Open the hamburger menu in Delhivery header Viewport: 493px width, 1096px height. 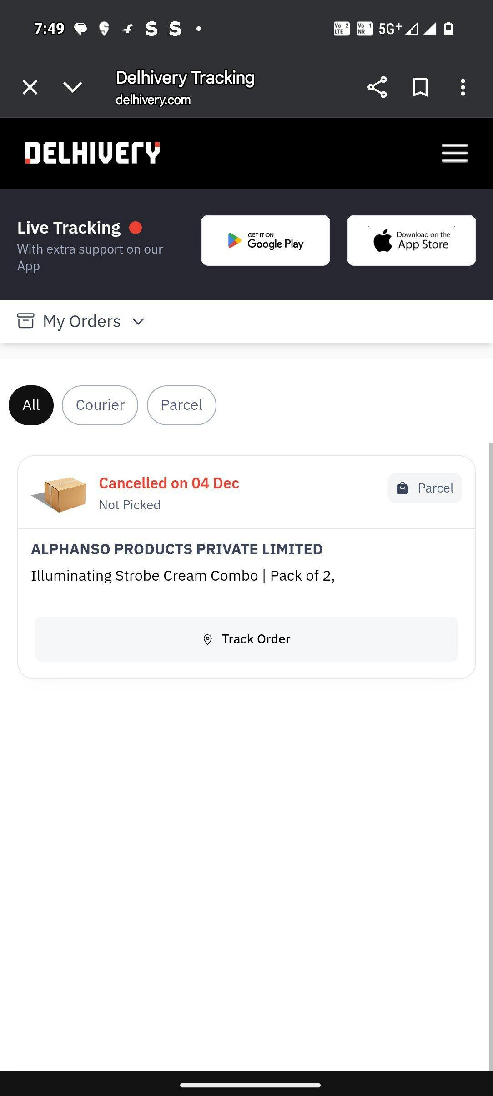pos(454,153)
